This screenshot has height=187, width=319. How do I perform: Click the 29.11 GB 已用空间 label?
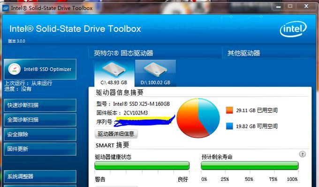[257, 110]
